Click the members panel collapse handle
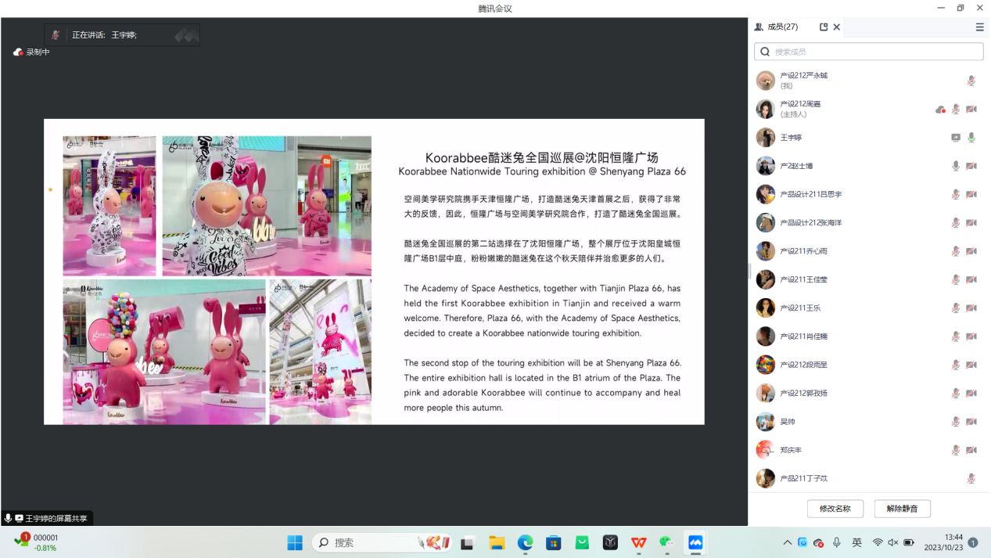The width and height of the screenshot is (991, 558). tap(749, 272)
